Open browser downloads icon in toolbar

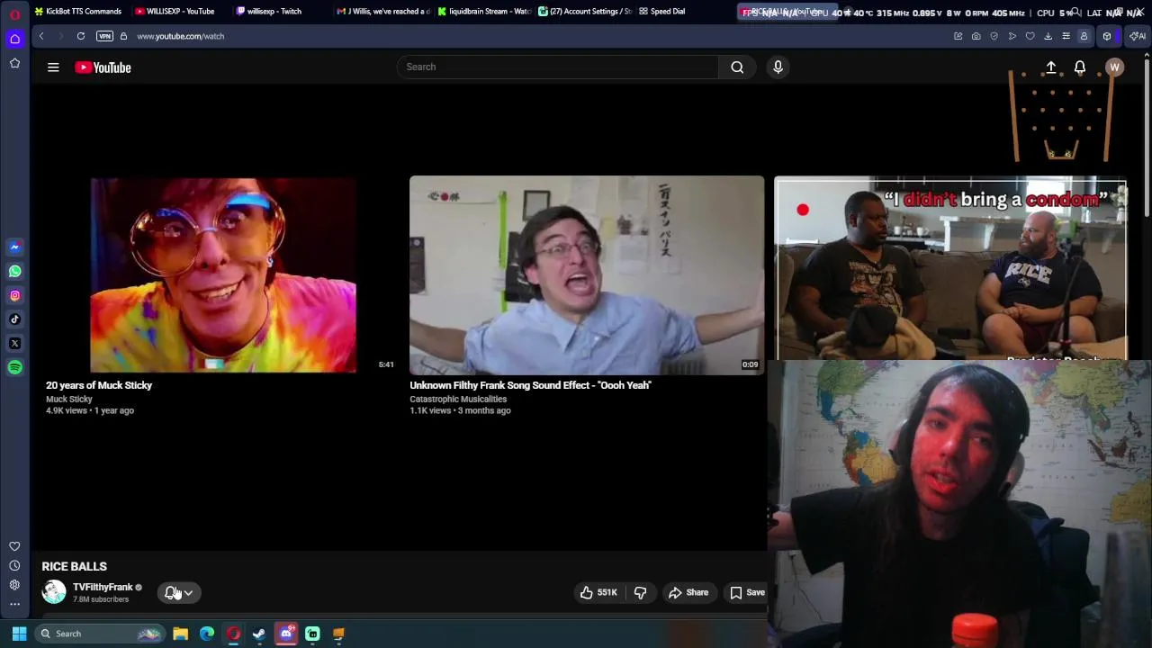tap(1048, 36)
